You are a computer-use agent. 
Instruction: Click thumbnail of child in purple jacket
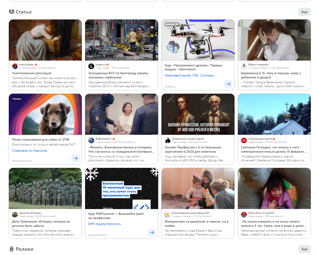point(274,188)
